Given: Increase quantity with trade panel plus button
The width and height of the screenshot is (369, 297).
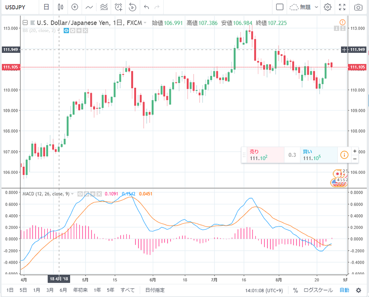Looking at the screenshot, I should (355, 151).
